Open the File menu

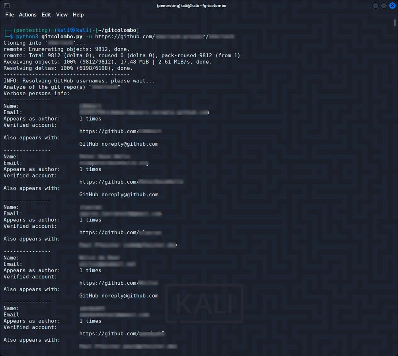10,15
